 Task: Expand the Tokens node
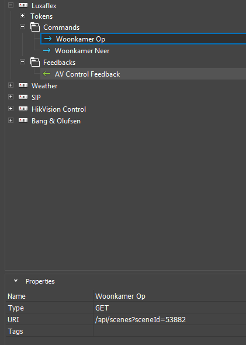(x=22, y=16)
